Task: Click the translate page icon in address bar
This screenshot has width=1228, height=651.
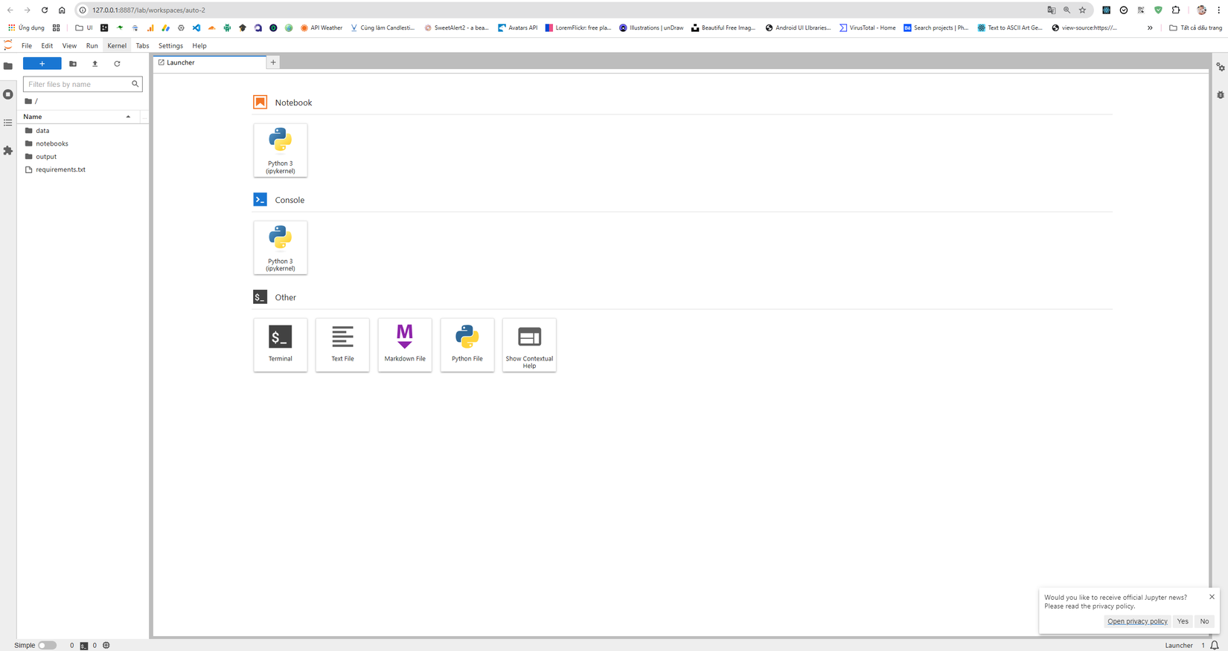Action: click(1052, 10)
